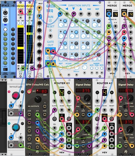The height and width of the screenshot is (156, 135).
Task: Click the random NOTE button on GRID SEQ
Action: tap(102, 68)
